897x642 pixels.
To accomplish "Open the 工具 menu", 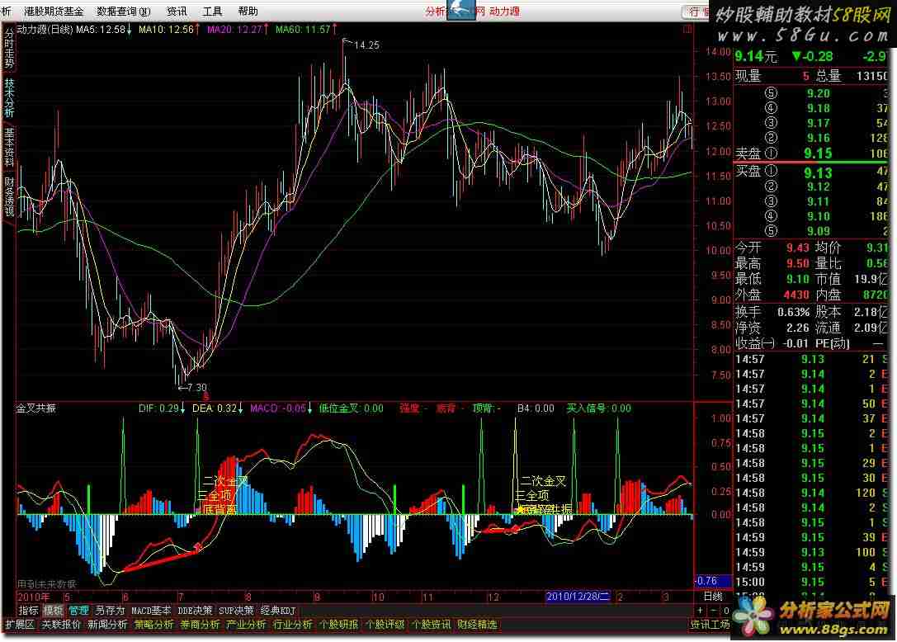I will (212, 11).
